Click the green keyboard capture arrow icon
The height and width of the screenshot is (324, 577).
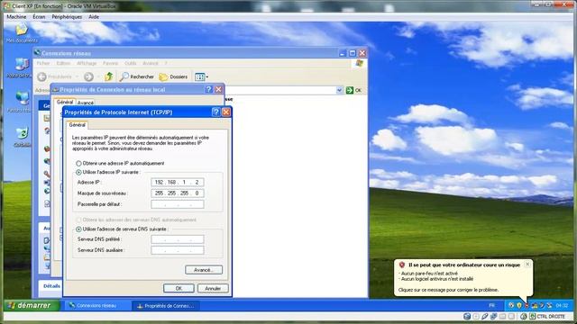click(532, 316)
